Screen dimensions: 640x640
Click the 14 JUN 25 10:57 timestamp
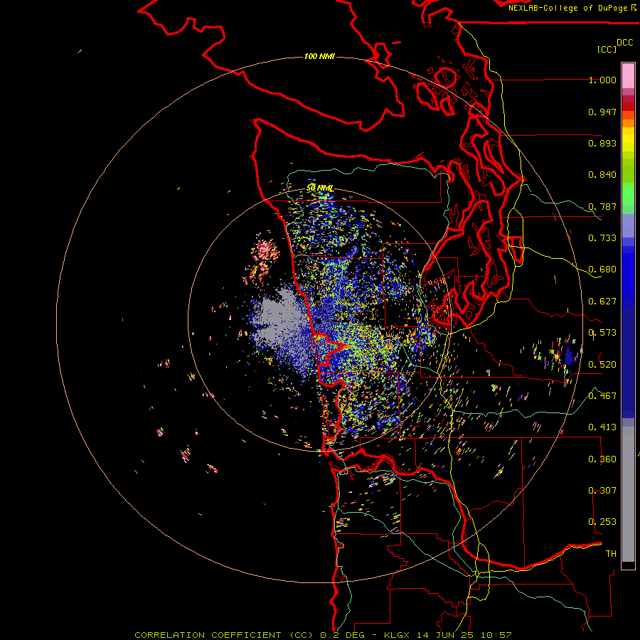click(464, 635)
